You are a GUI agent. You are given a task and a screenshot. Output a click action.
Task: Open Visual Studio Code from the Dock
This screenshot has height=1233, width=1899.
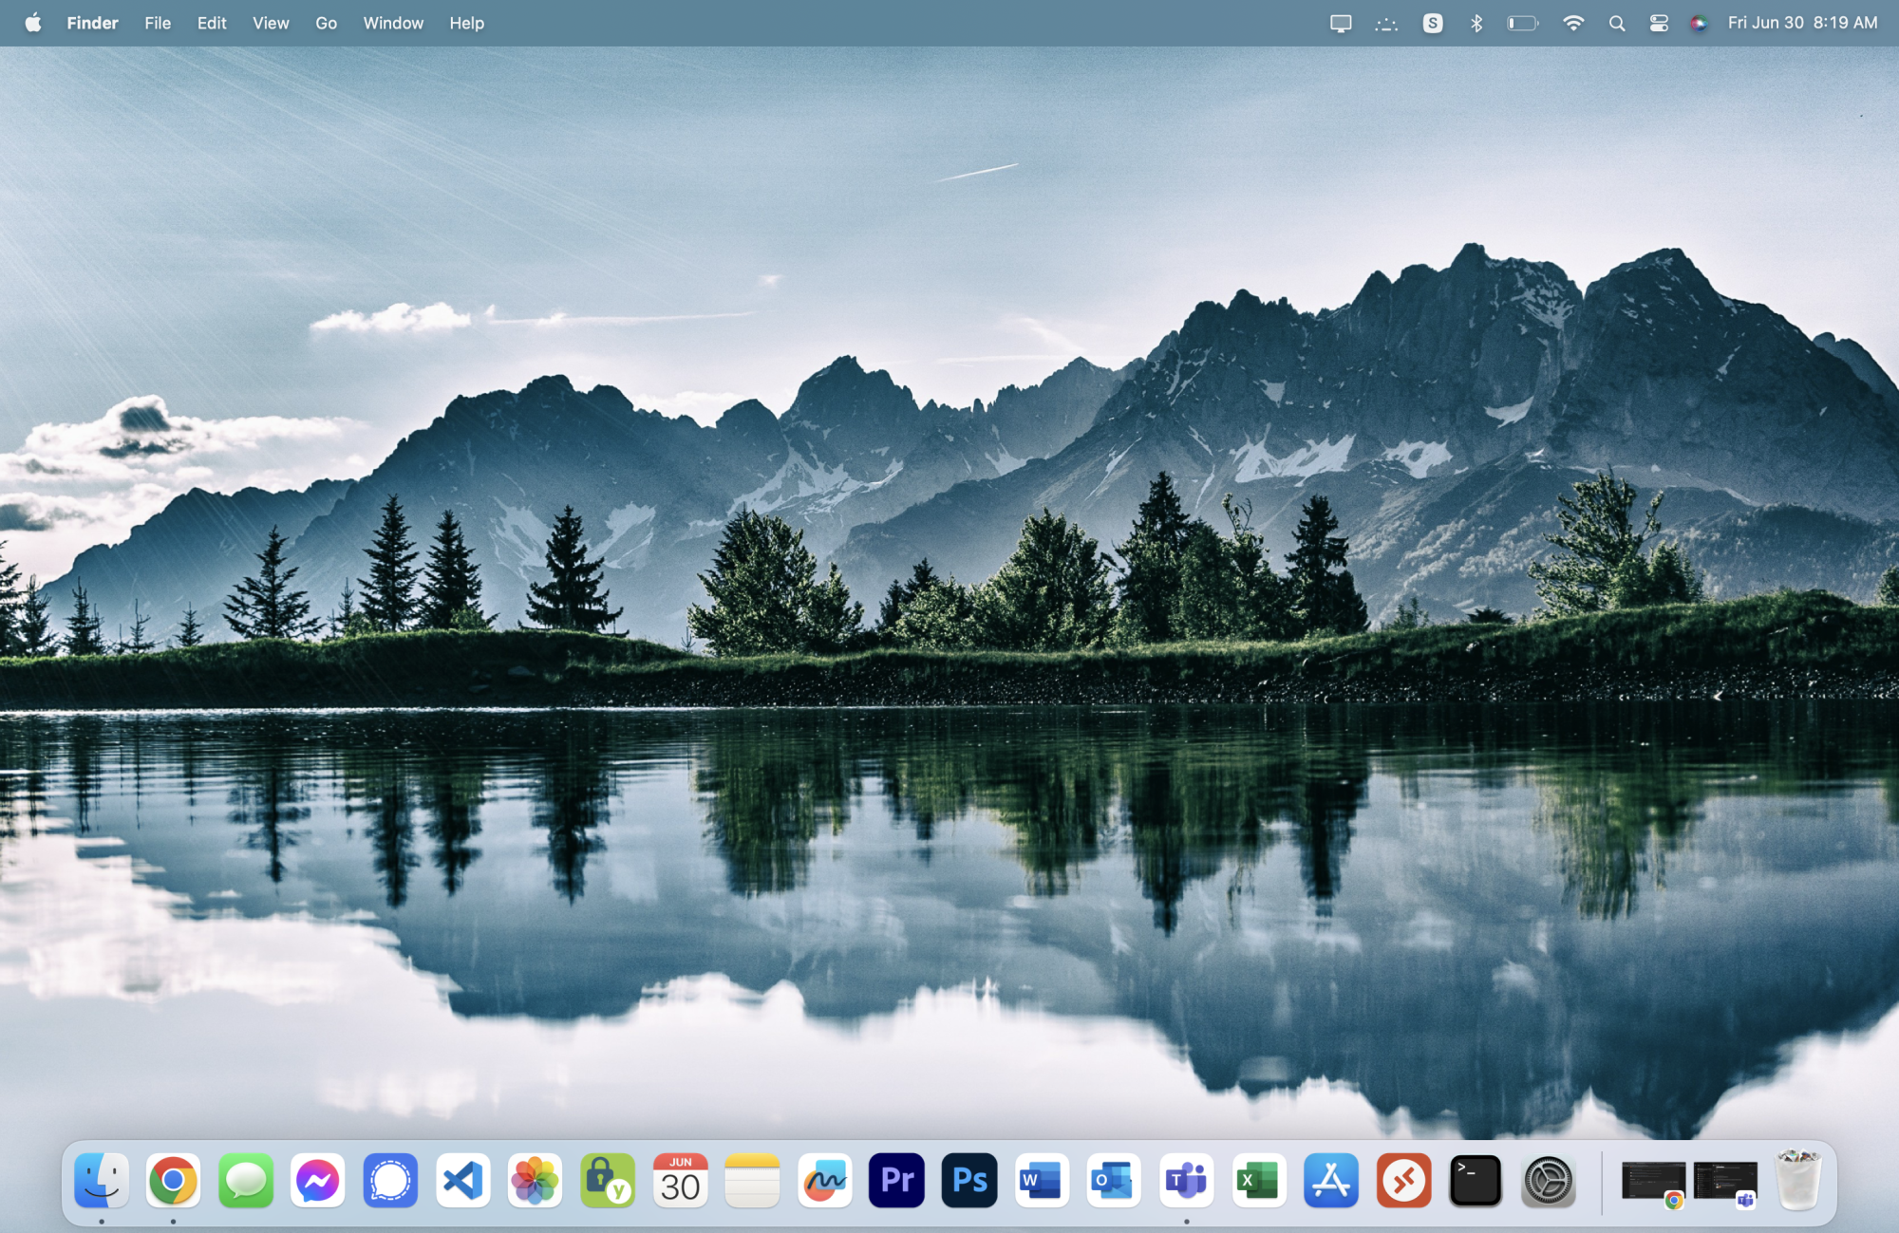(x=462, y=1181)
